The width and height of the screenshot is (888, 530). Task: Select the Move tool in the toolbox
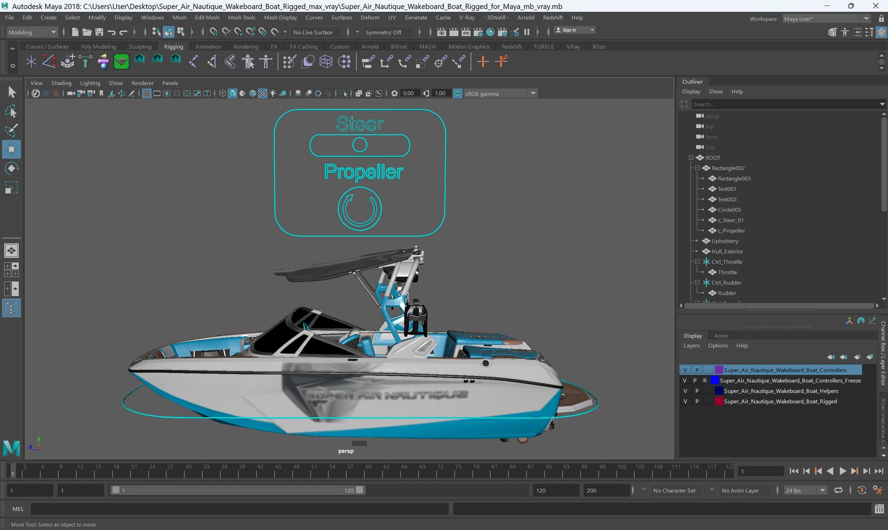point(11,149)
